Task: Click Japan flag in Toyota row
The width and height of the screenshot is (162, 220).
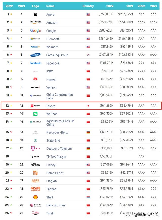Action: coord(88,106)
